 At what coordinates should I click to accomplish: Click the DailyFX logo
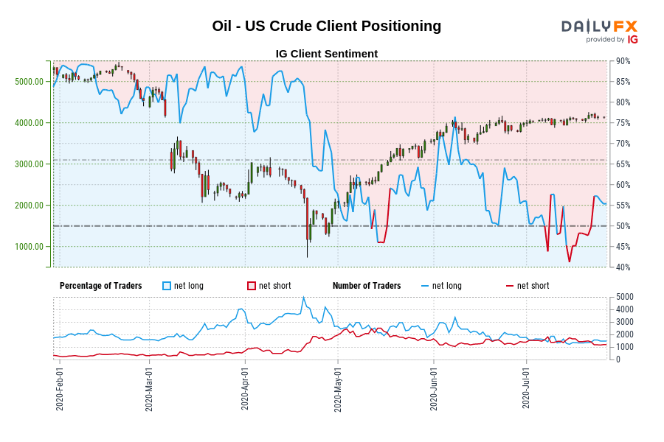599,27
